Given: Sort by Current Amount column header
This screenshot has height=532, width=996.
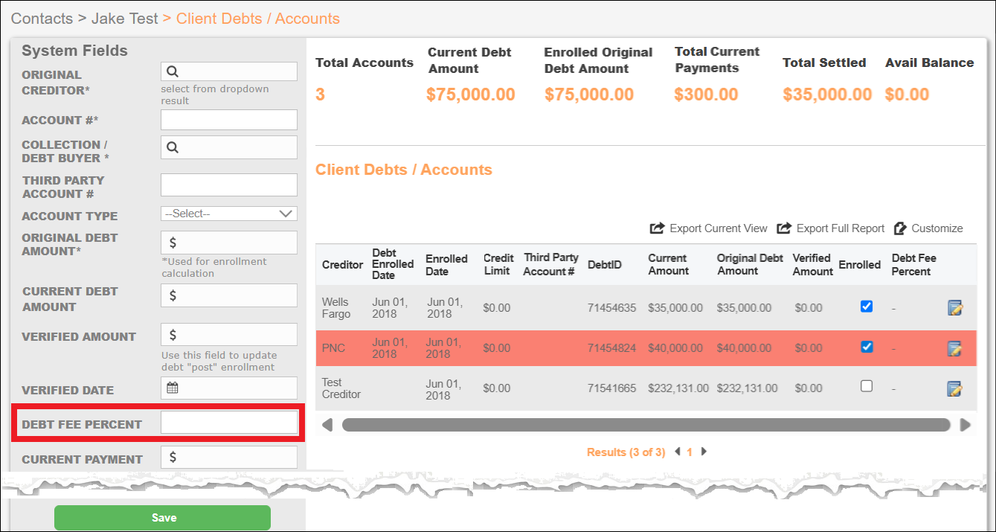Looking at the screenshot, I should [x=668, y=265].
